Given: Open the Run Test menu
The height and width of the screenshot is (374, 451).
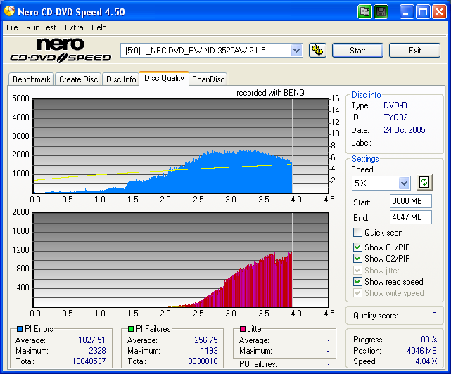Looking at the screenshot, I should point(41,27).
